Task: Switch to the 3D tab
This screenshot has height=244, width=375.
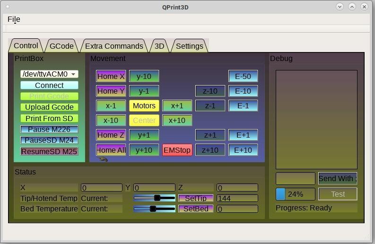Action: (x=159, y=46)
